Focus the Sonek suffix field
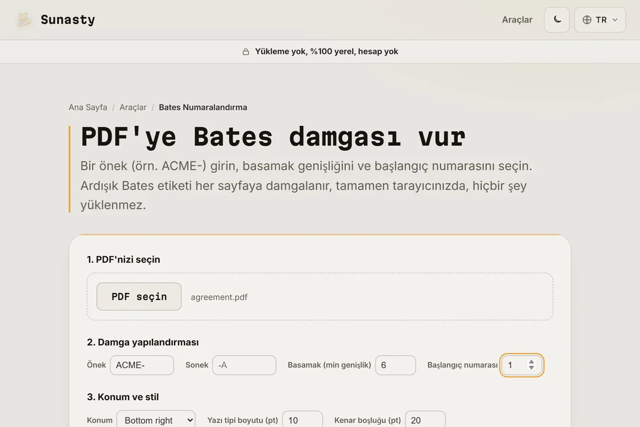 click(x=244, y=365)
